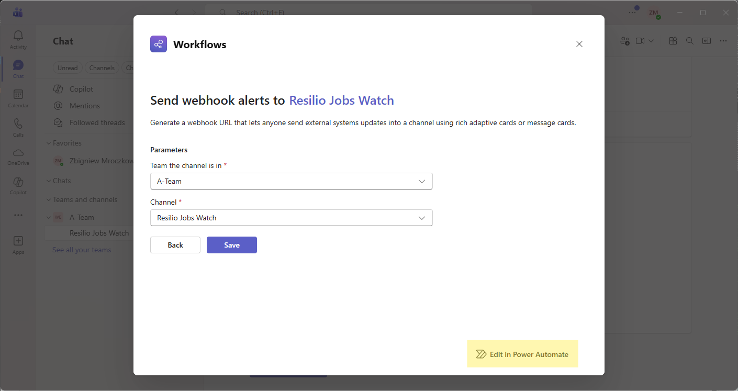Select the Channels filter tab

(x=102, y=68)
